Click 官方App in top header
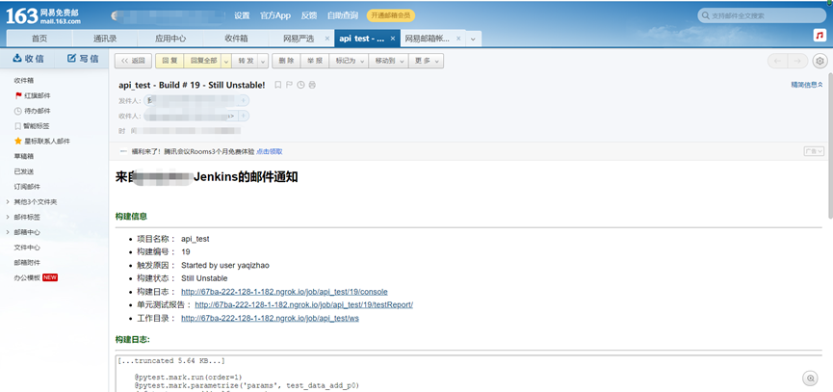 275,16
